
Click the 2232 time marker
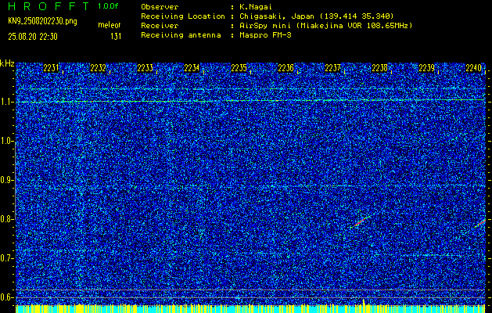coord(98,68)
